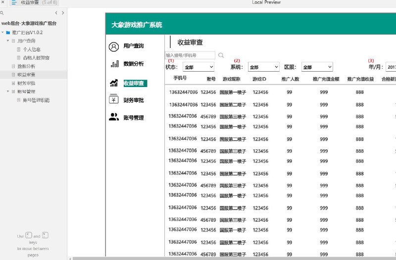The height and width of the screenshot is (260, 396).
Task: Click the 账号管理 users icon
Action: pyautogui.click(x=114, y=117)
